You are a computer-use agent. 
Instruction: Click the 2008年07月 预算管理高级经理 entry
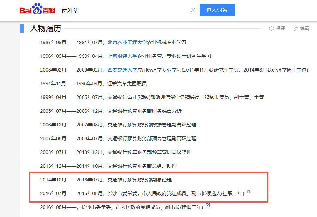pos(116,152)
